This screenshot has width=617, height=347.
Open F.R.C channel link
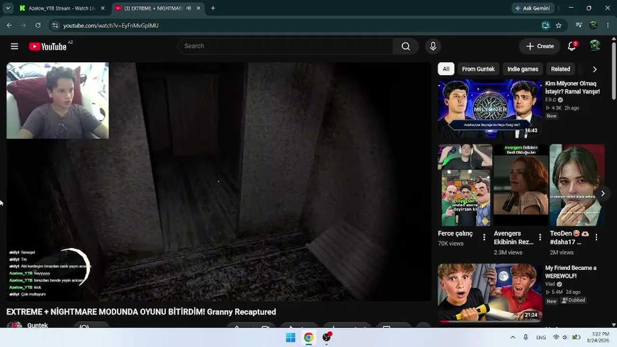551,100
